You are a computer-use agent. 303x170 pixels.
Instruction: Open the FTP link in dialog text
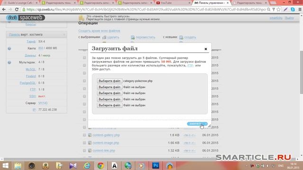[x=190, y=66]
